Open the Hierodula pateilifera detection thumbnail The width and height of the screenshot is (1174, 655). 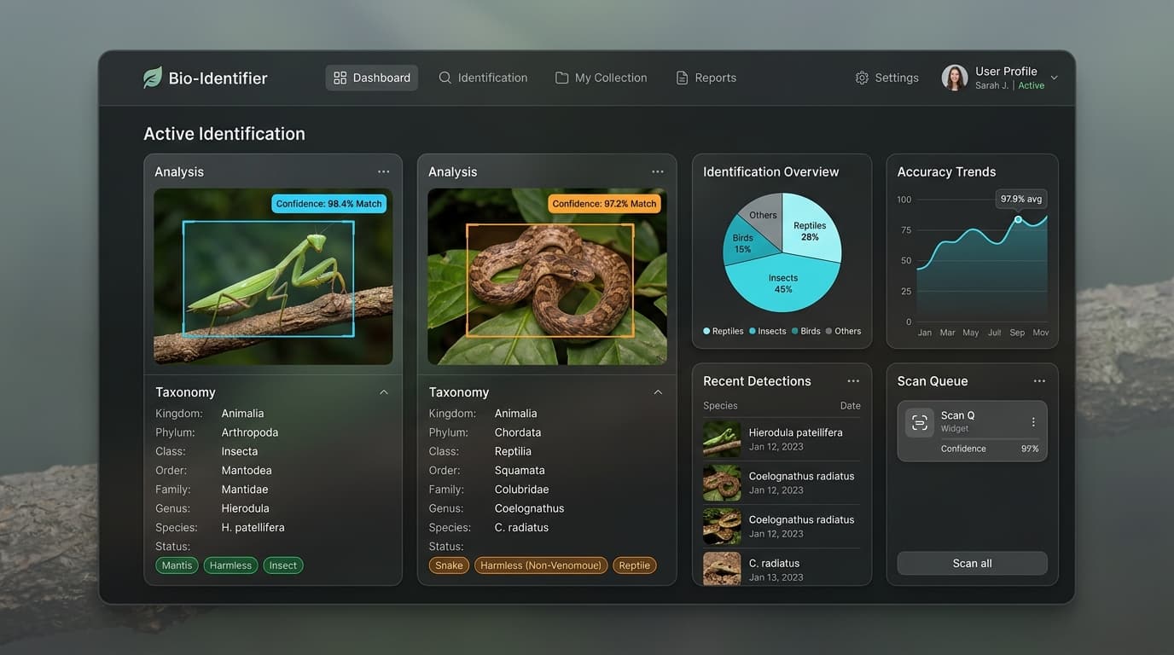click(722, 439)
